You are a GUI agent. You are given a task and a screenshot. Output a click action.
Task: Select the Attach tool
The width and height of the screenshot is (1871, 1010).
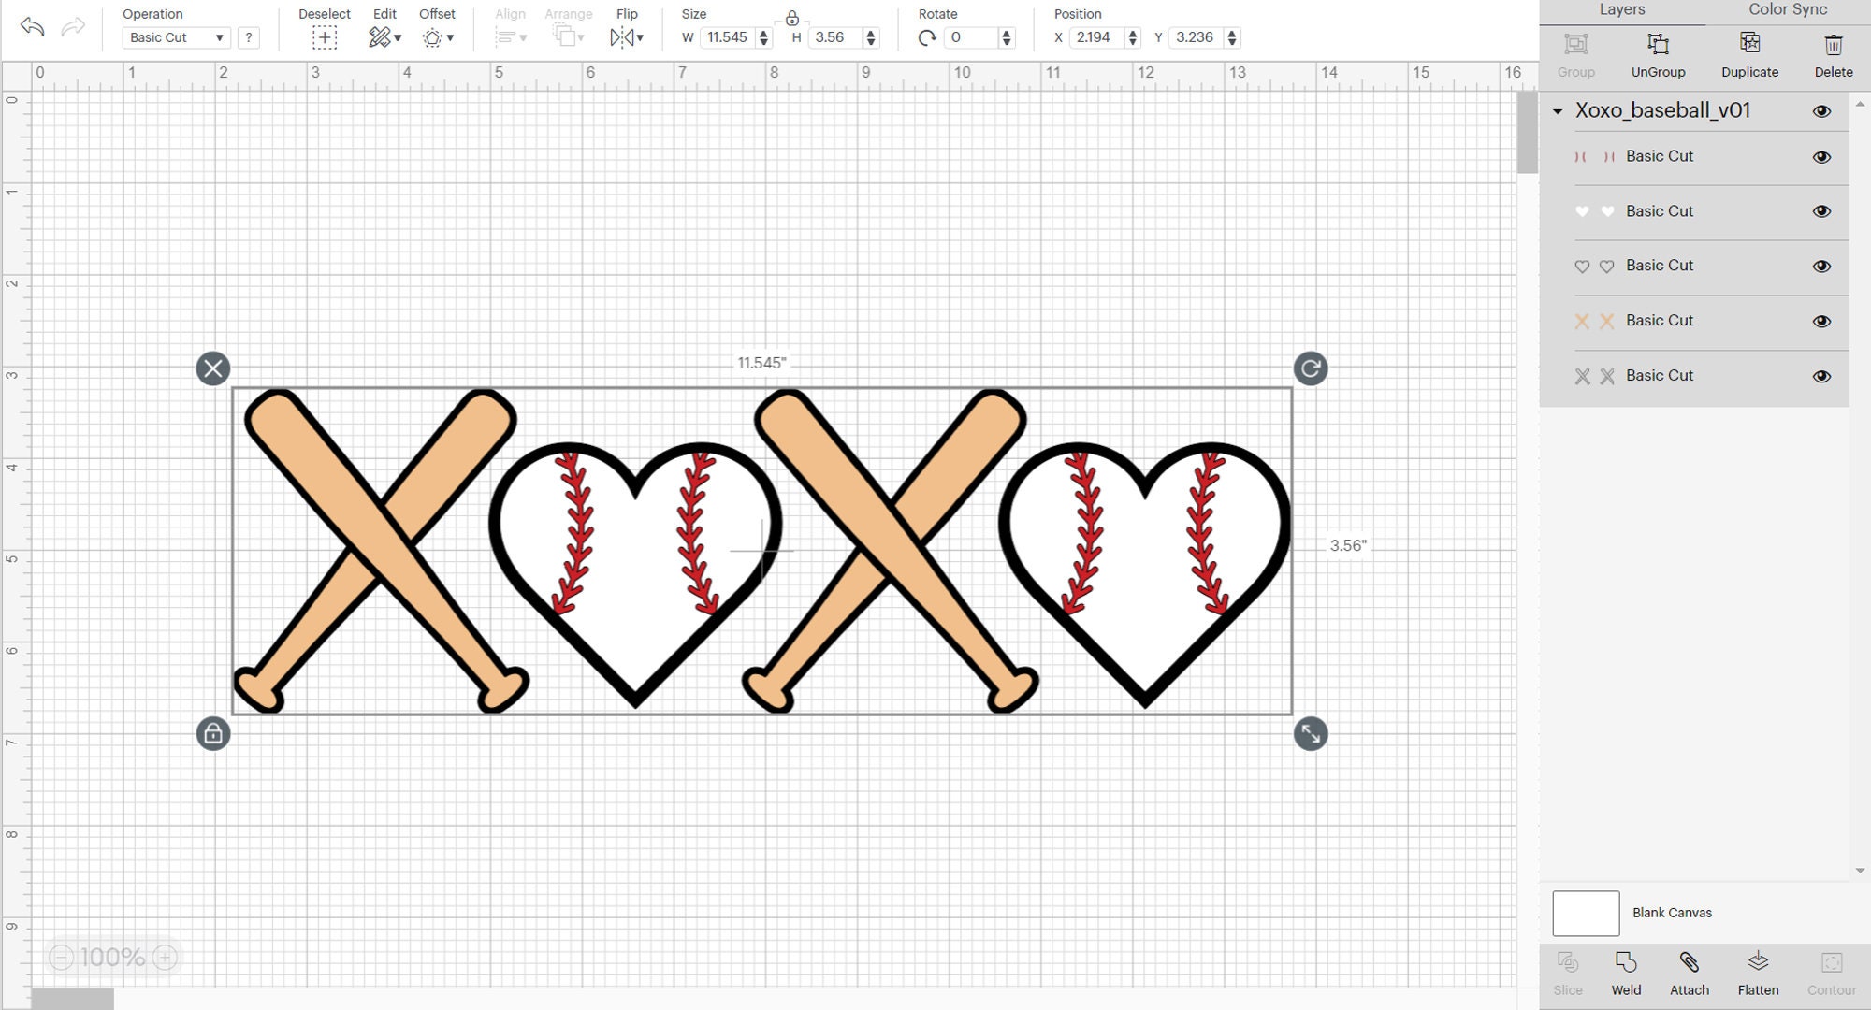click(1690, 973)
